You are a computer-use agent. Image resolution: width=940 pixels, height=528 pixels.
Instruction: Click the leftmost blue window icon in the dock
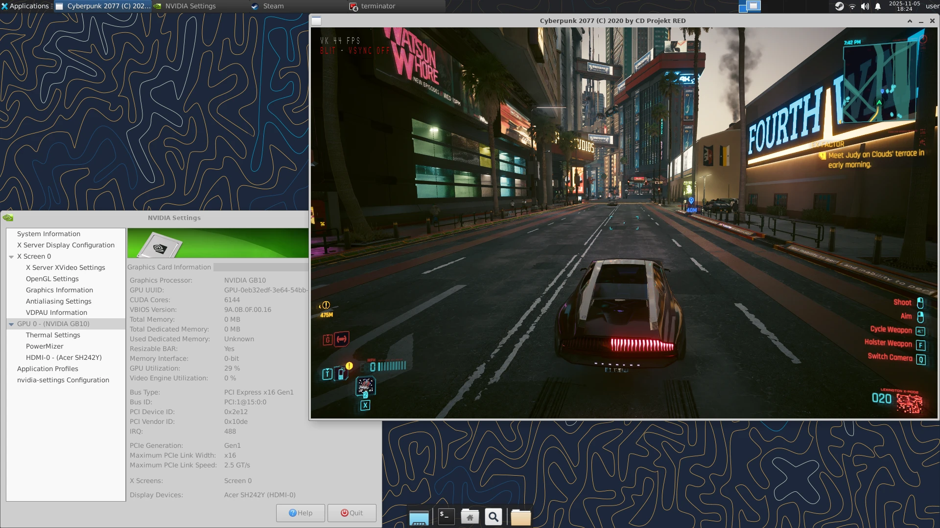point(419,517)
